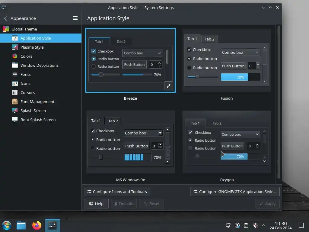Viewport: 309px width, 232px height.
Task: Click the Fusion preview slider handle
Action: pos(197,77)
